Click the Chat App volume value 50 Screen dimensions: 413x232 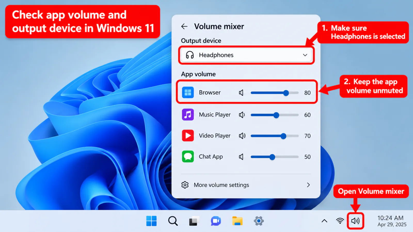pyautogui.click(x=307, y=157)
